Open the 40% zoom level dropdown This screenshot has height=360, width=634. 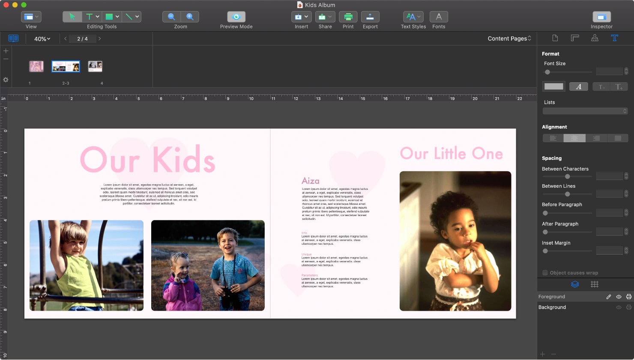[x=42, y=39]
